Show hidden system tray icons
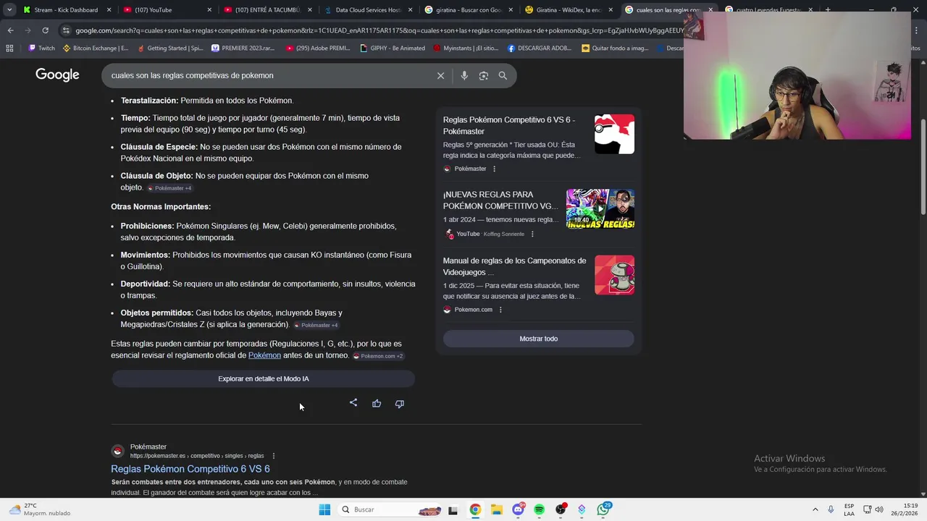Viewport: 927px width, 521px height. coord(815,509)
